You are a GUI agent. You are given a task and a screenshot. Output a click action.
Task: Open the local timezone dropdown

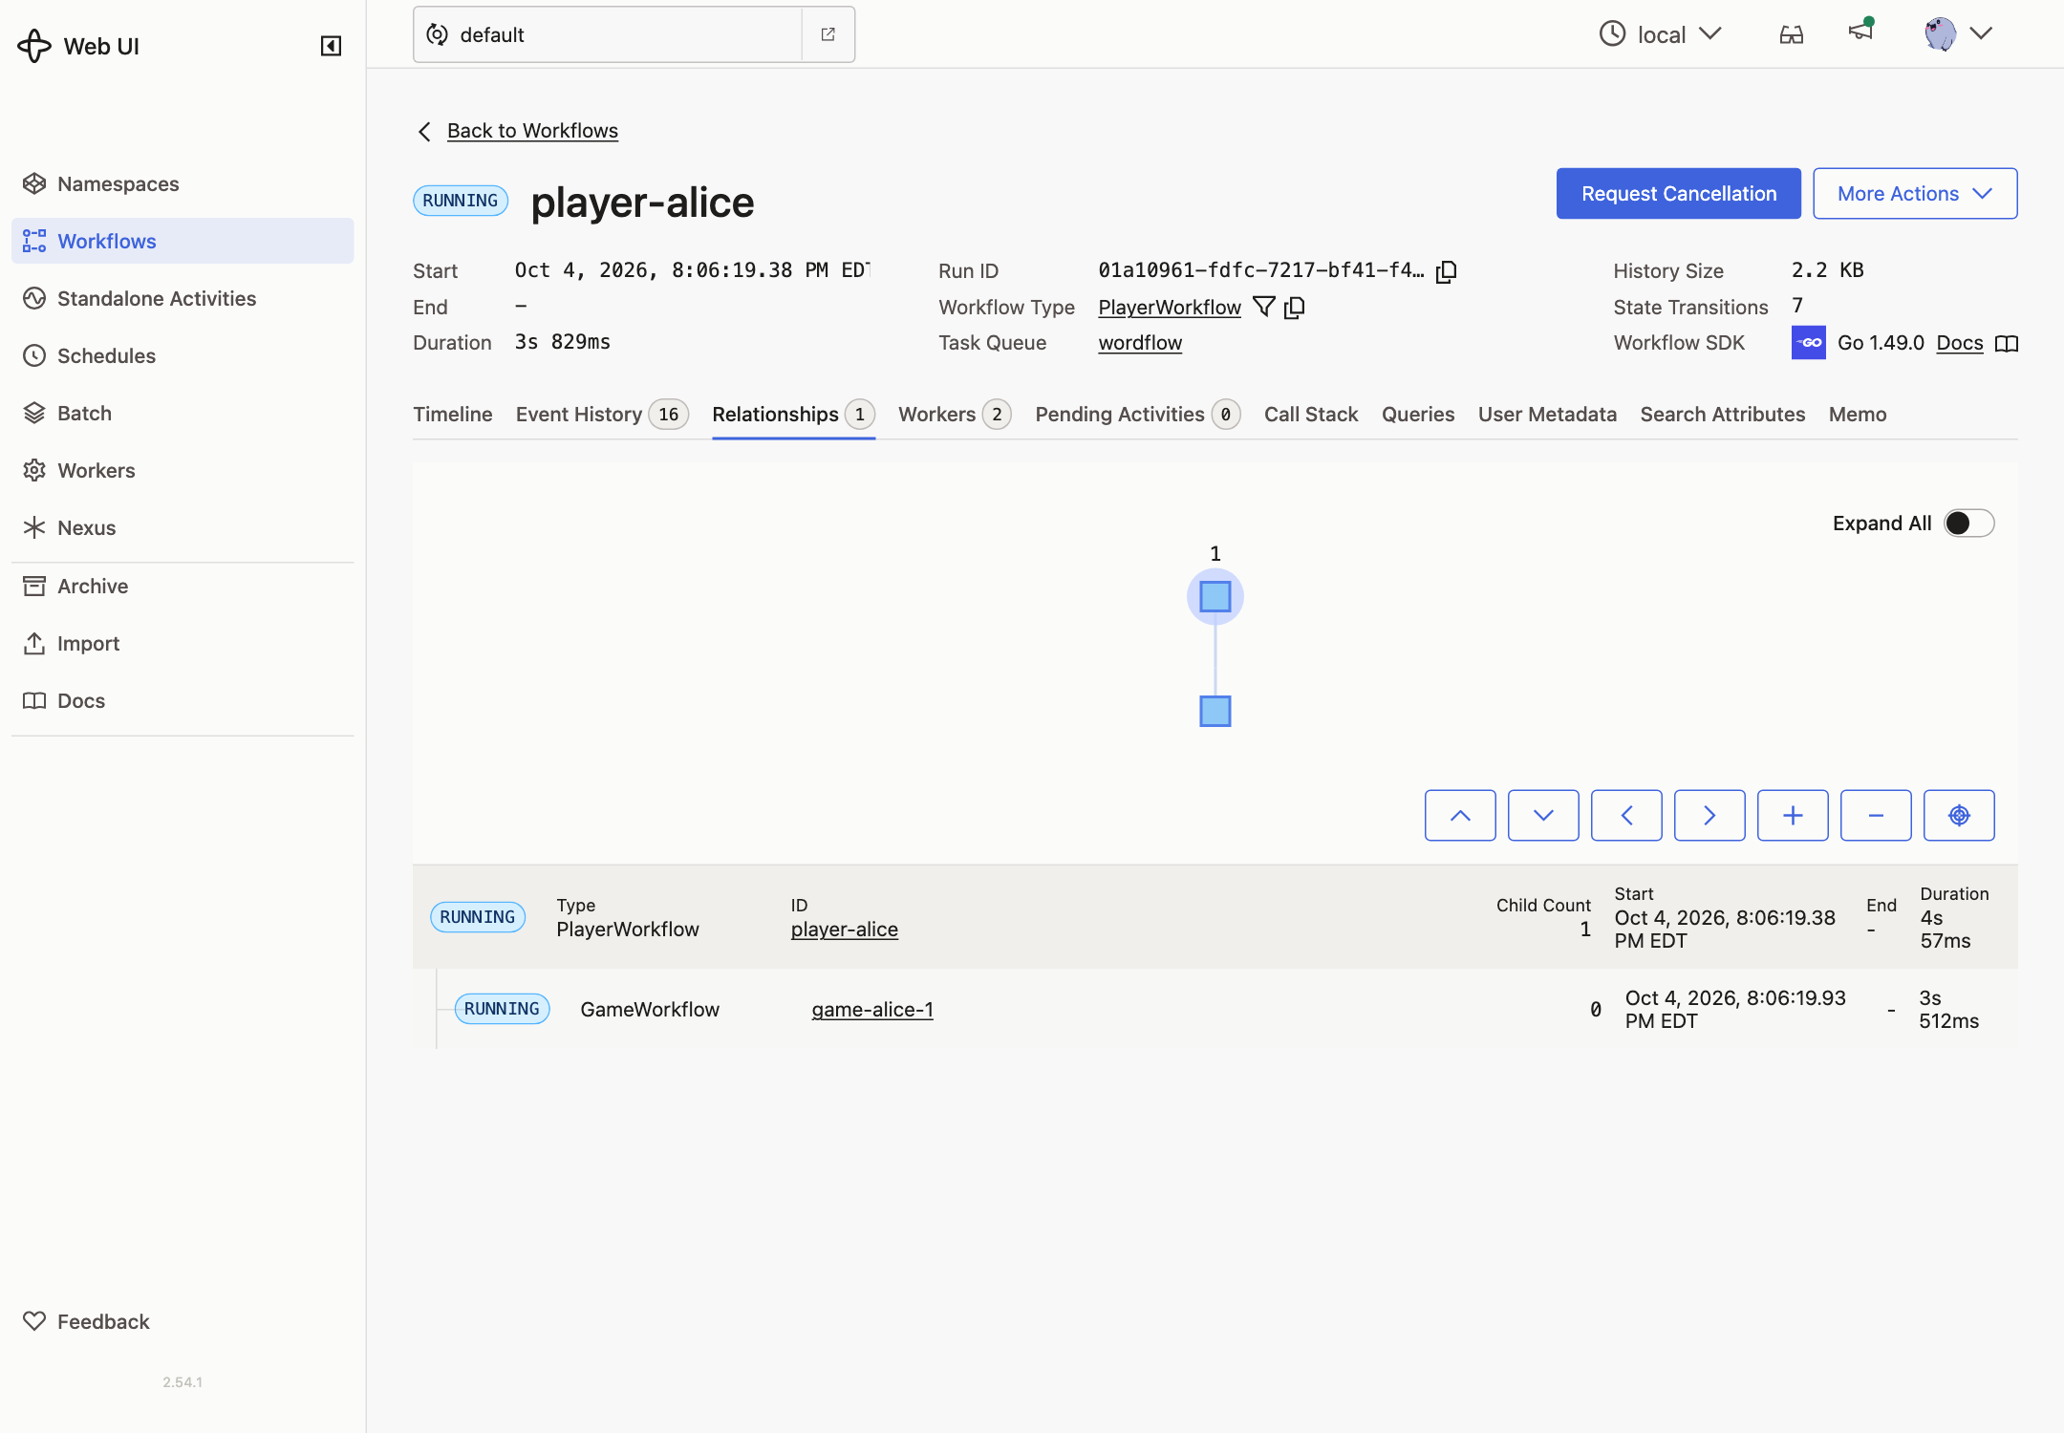pyautogui.click(x=1661, y=34)
